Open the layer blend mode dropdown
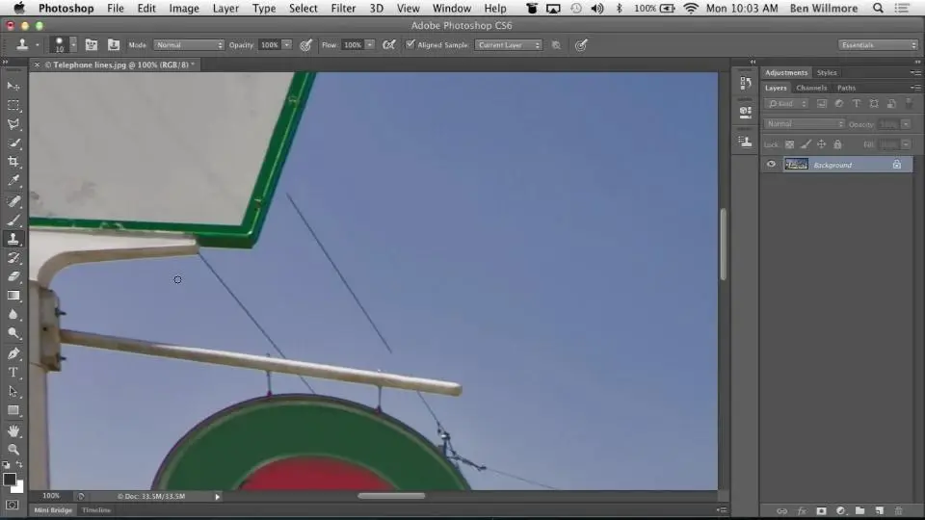Image resolution: width=925 pixels, height=520 pixels. [x=804, y=124]
